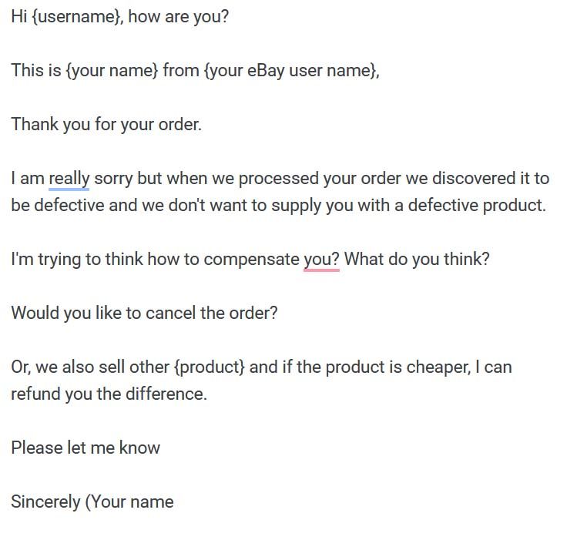
Task: Click inside "Thank you for your order."
Action: [106, 125]
